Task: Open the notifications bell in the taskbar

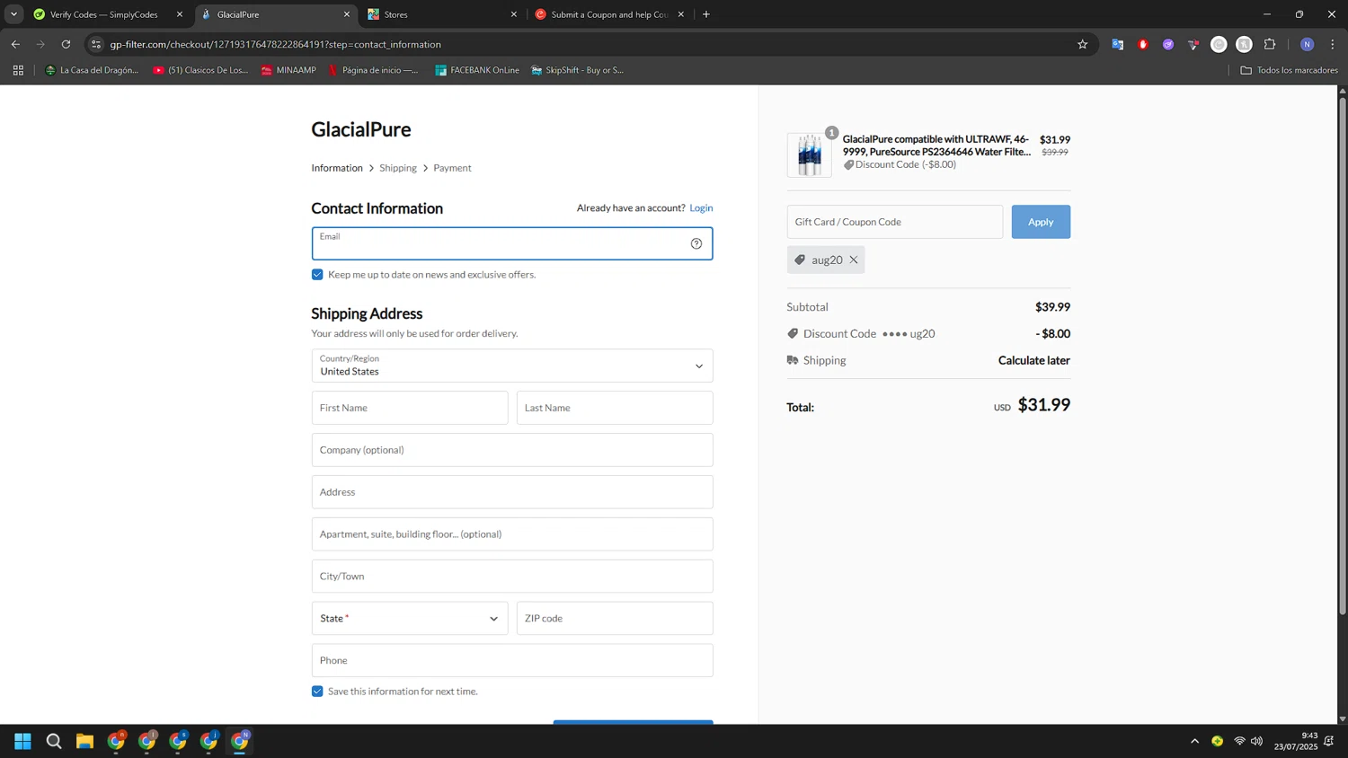Action: click(1329, 741)
